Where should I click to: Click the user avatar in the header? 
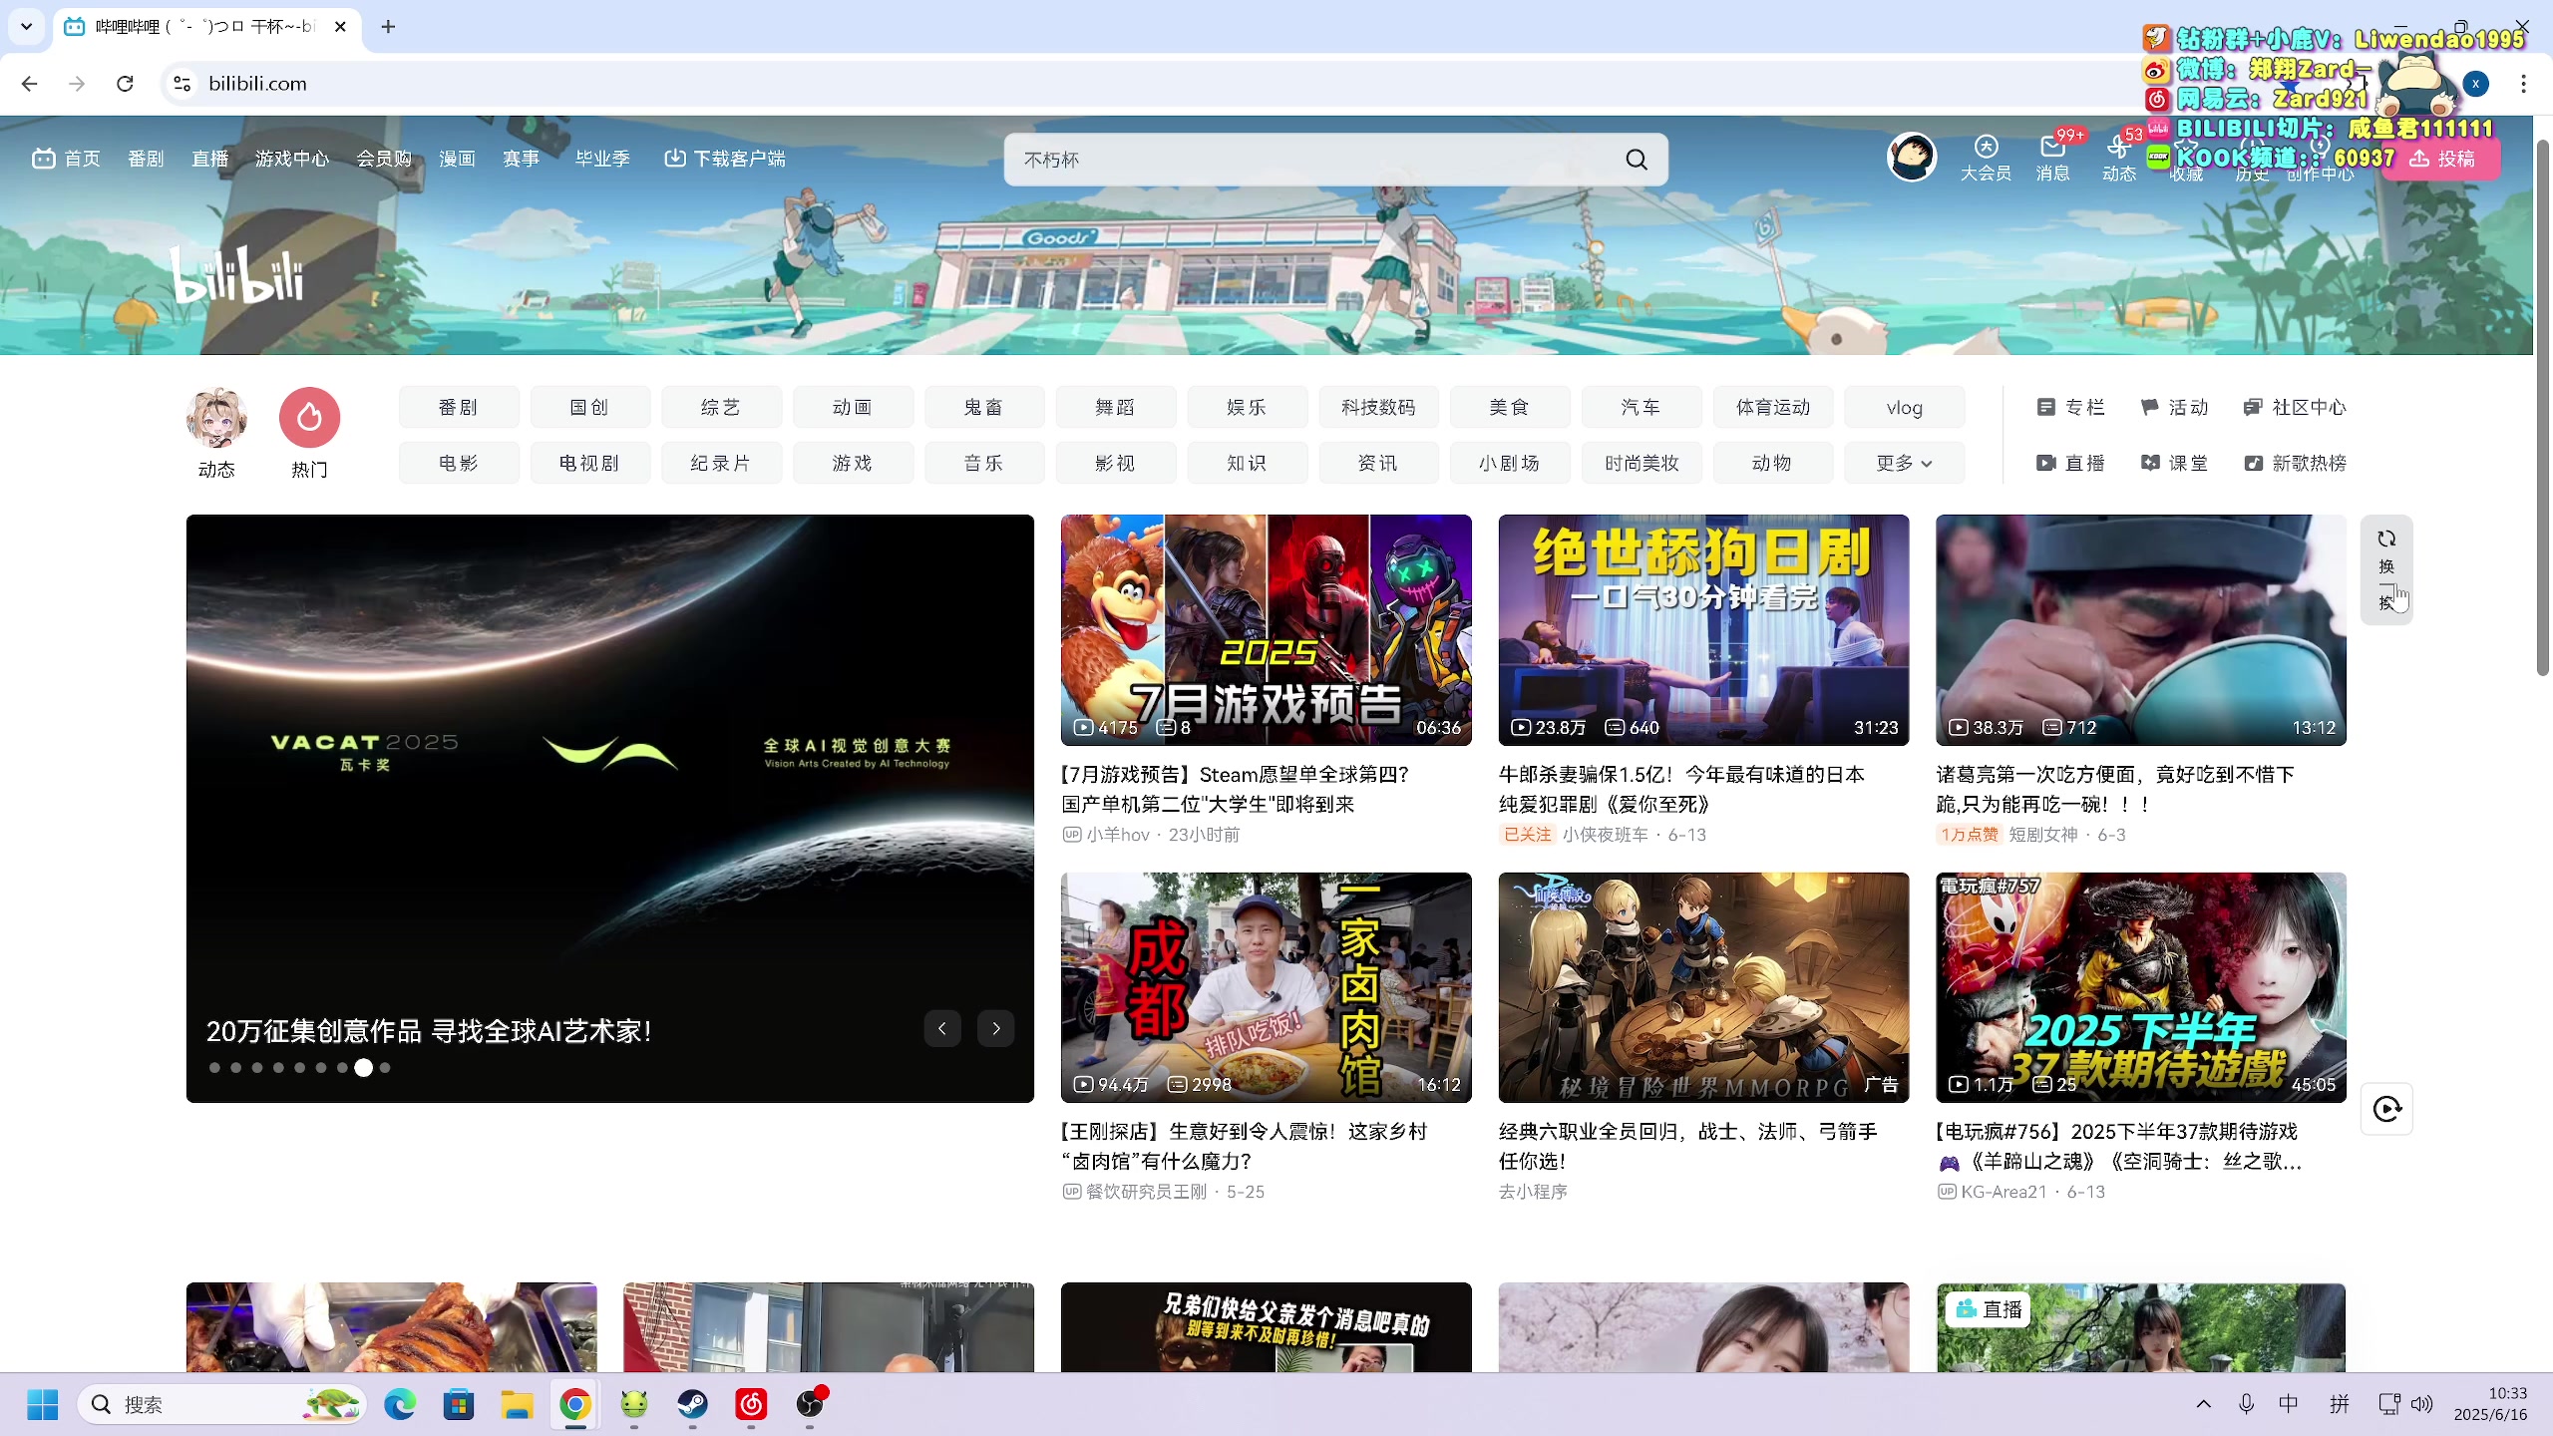pos(1912,157)
